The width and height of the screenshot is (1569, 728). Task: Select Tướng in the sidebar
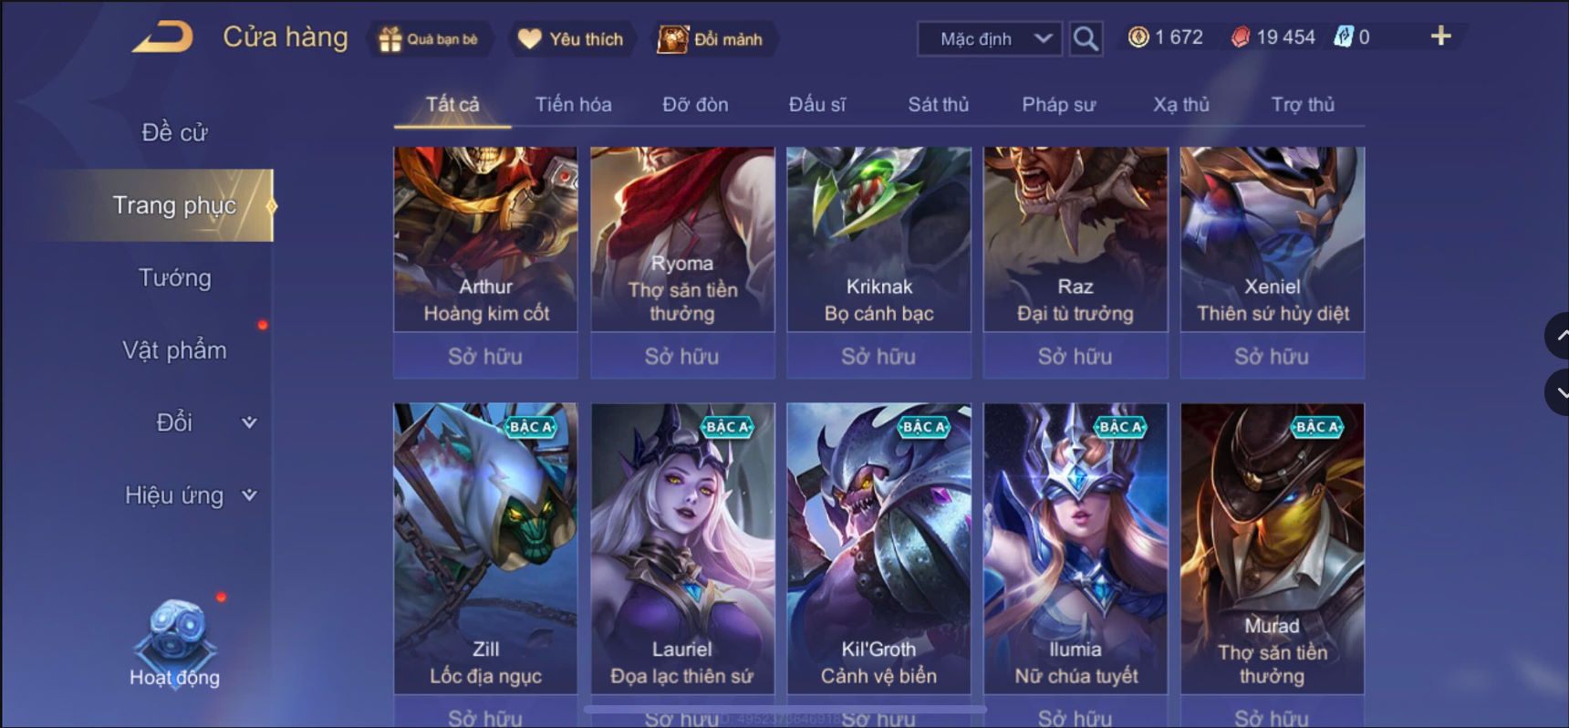coord(174,277)
